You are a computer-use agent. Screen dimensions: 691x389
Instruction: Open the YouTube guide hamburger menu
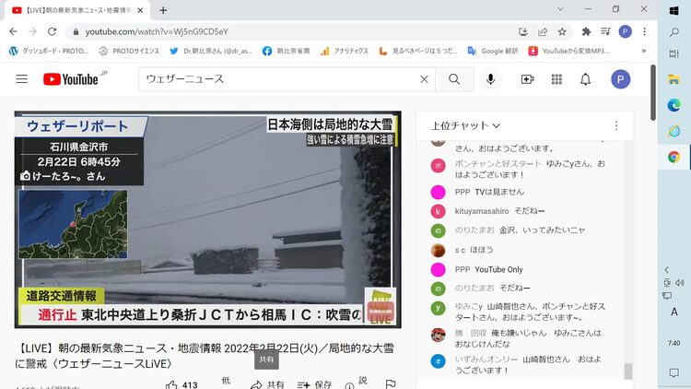click(21, 79)
